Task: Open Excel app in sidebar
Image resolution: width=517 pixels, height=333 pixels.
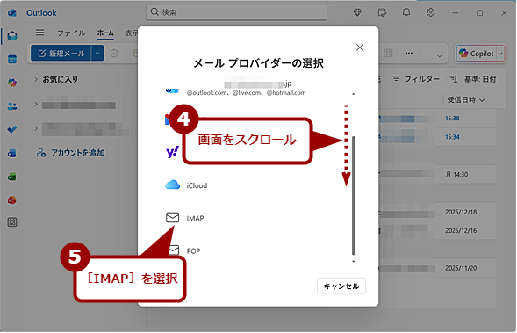Action: 12,177
